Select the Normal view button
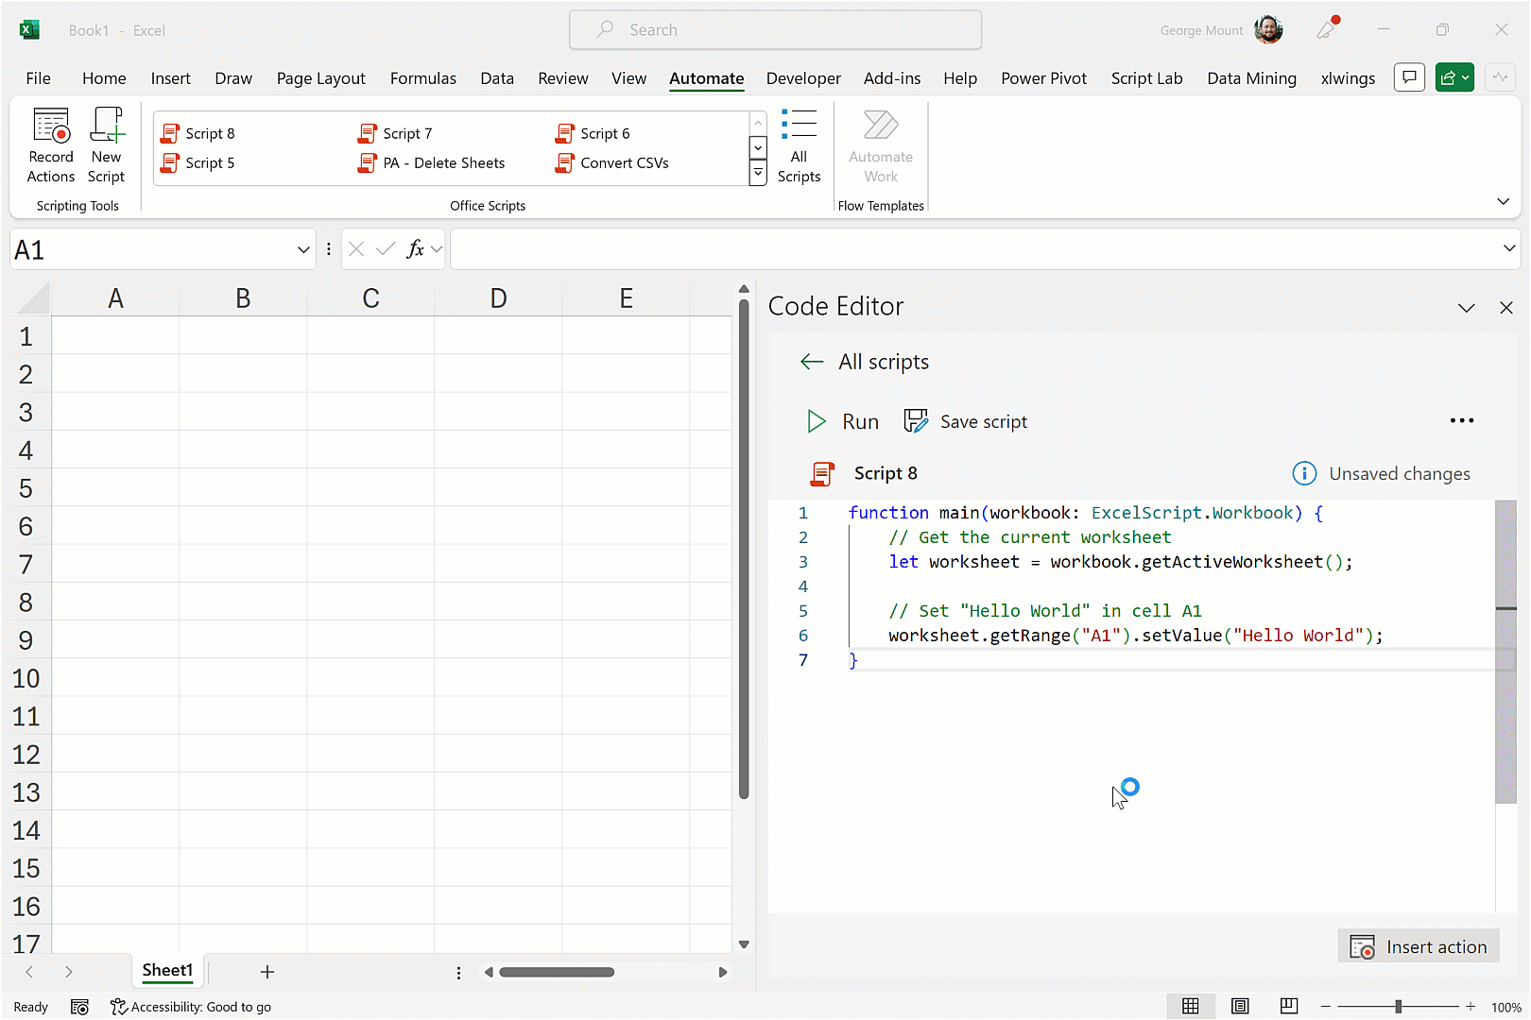Viewport: 1531px width, 1020px height. coord(1191,1007)
